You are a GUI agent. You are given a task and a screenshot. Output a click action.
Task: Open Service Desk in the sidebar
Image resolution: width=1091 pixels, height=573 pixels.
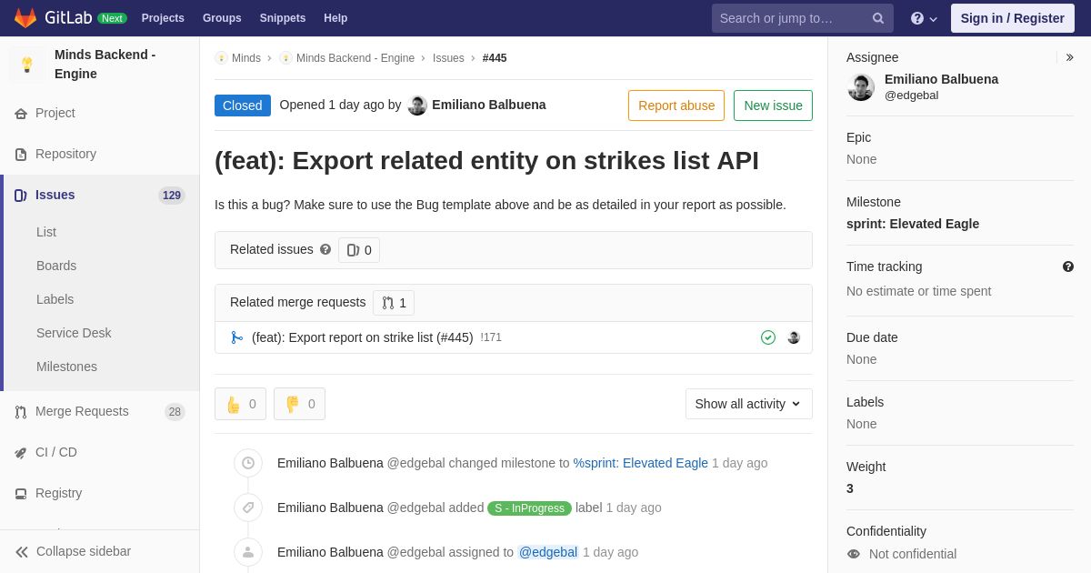click(74, 333)
